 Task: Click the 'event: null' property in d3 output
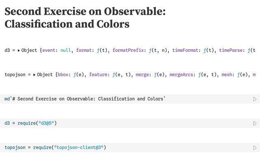(x=57, y=51)
